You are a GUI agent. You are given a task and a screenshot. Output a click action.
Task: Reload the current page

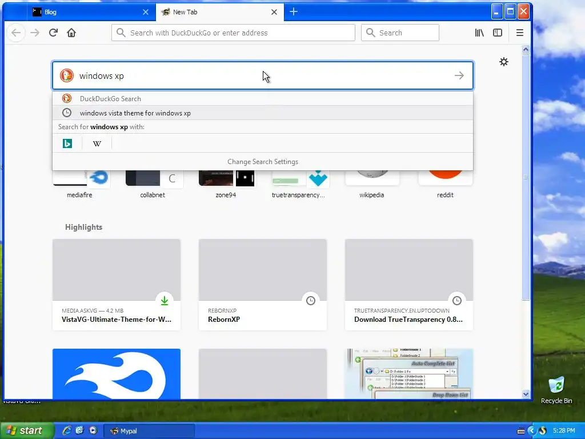pos(53,33)
